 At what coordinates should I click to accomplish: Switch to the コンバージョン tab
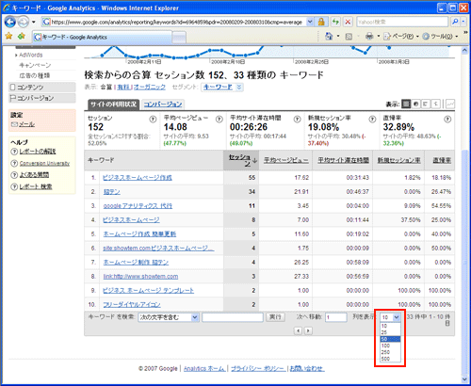[x=163, y=105]
